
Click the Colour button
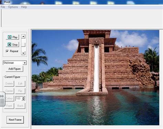tap(9, 98)
